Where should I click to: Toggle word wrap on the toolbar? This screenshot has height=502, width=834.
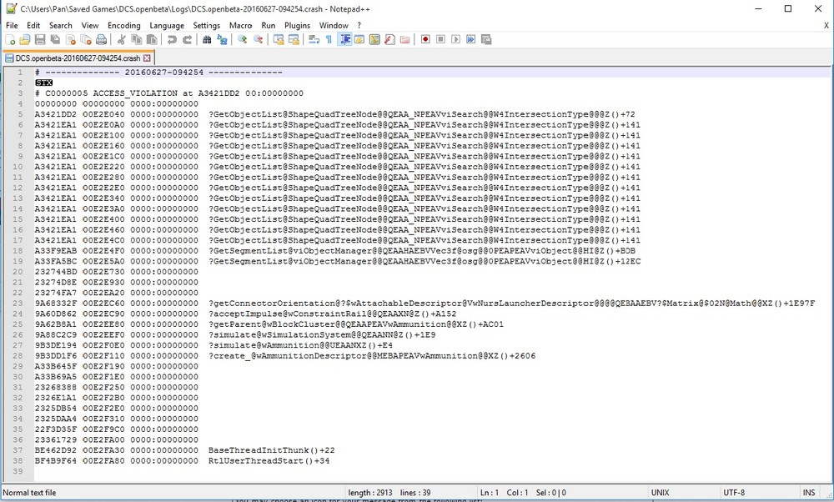(313, 39)
